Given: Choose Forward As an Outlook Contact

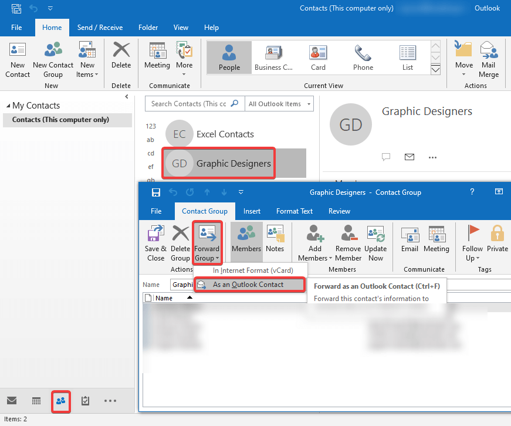Looking at the screenshot, I should (x=249, y=284).
